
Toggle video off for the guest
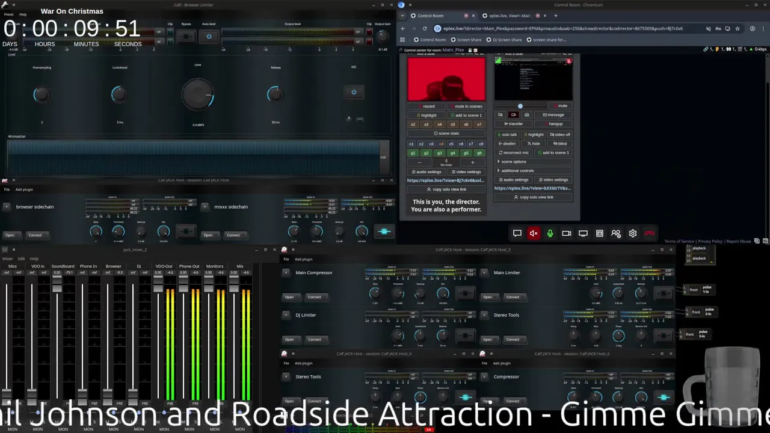(560, 135)
